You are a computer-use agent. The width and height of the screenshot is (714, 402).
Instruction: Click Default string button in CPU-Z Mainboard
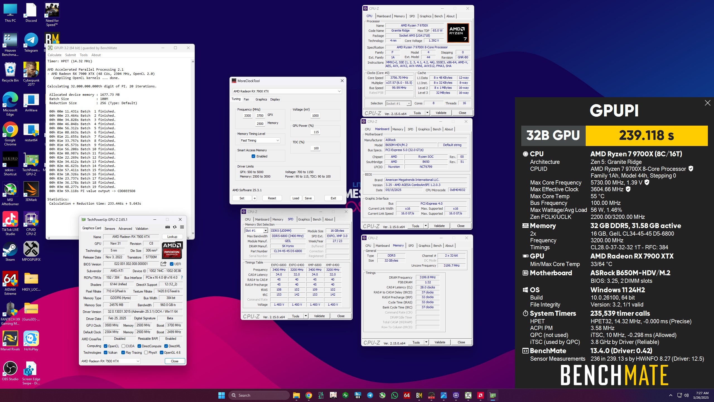point(452,145)
